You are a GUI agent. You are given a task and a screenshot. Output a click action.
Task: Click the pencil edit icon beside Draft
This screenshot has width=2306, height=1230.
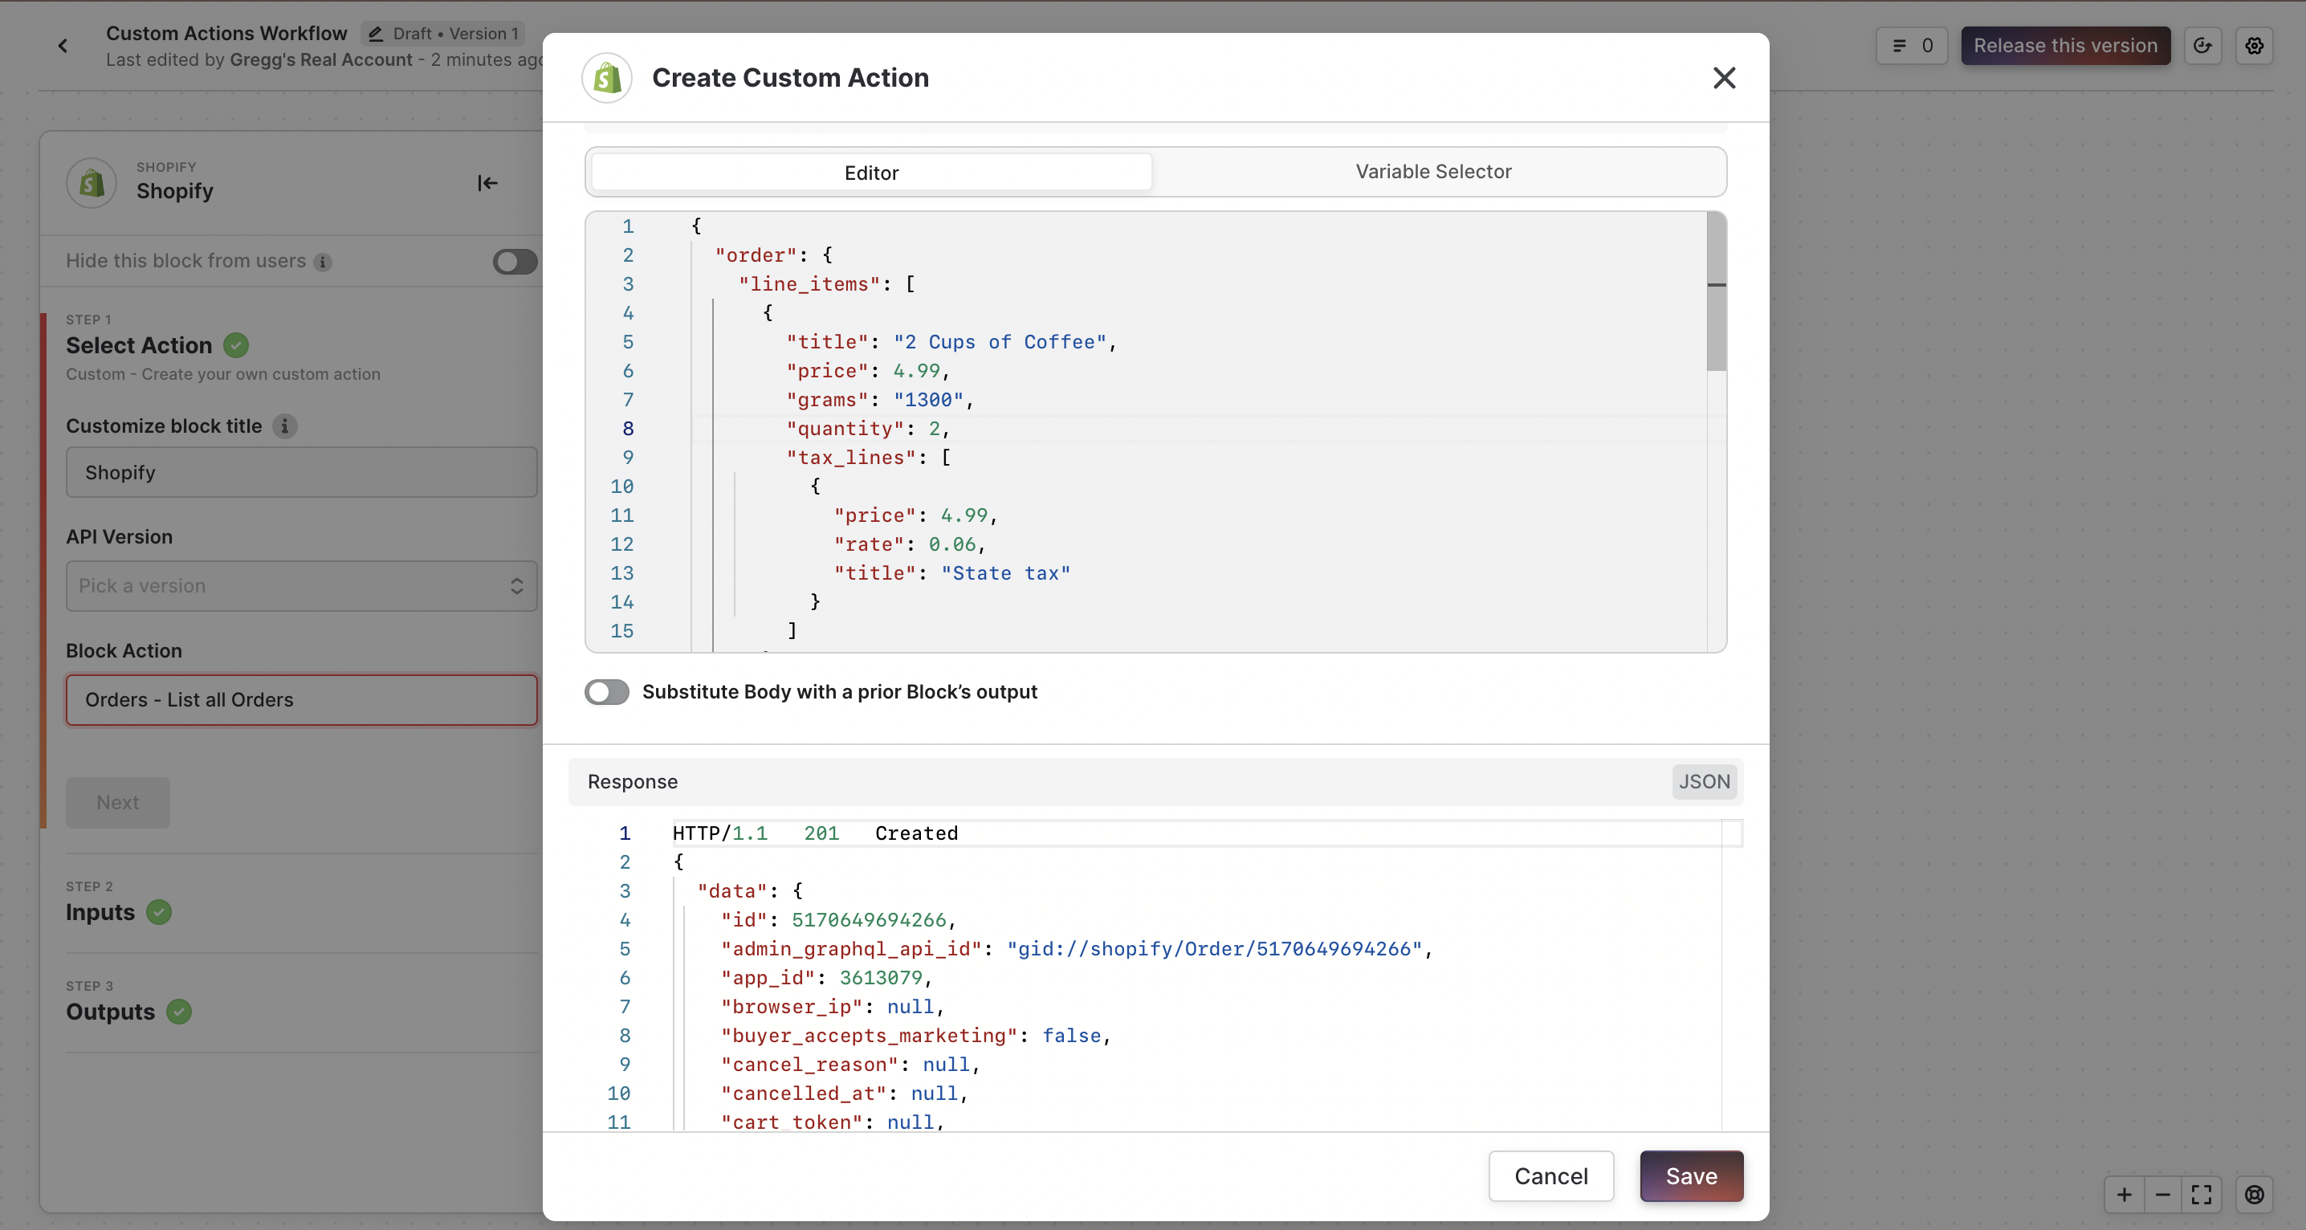(x=376, y=34)
